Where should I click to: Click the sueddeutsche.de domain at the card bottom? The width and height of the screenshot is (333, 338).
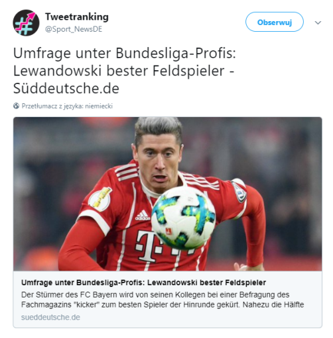pos(50,317)
